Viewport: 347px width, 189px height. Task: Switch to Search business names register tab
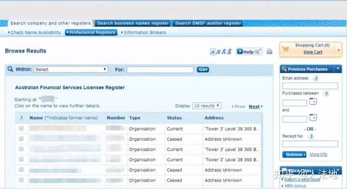tap(133, 23)
